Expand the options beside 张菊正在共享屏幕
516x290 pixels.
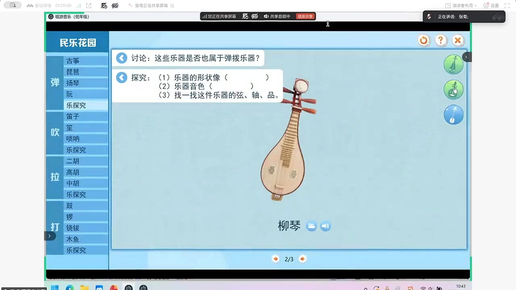coord(172,6)
